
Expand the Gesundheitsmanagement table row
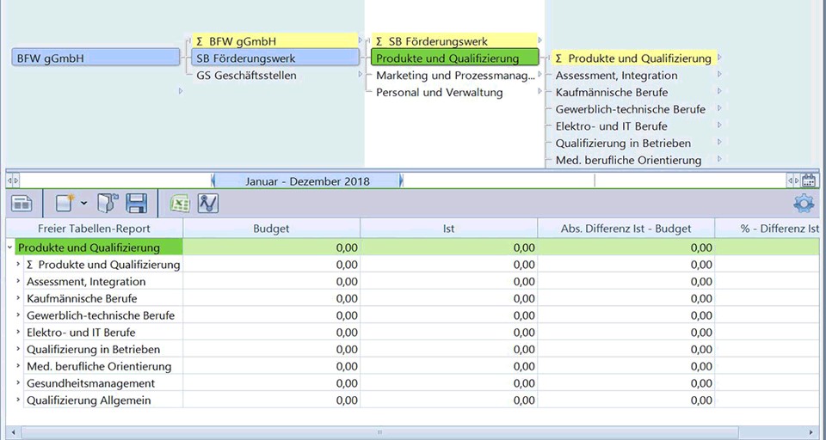18,383
